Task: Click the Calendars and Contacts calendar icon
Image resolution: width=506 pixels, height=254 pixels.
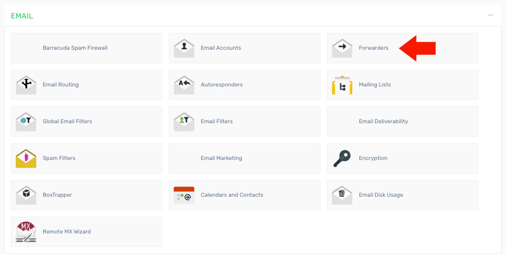Action: 184,195
